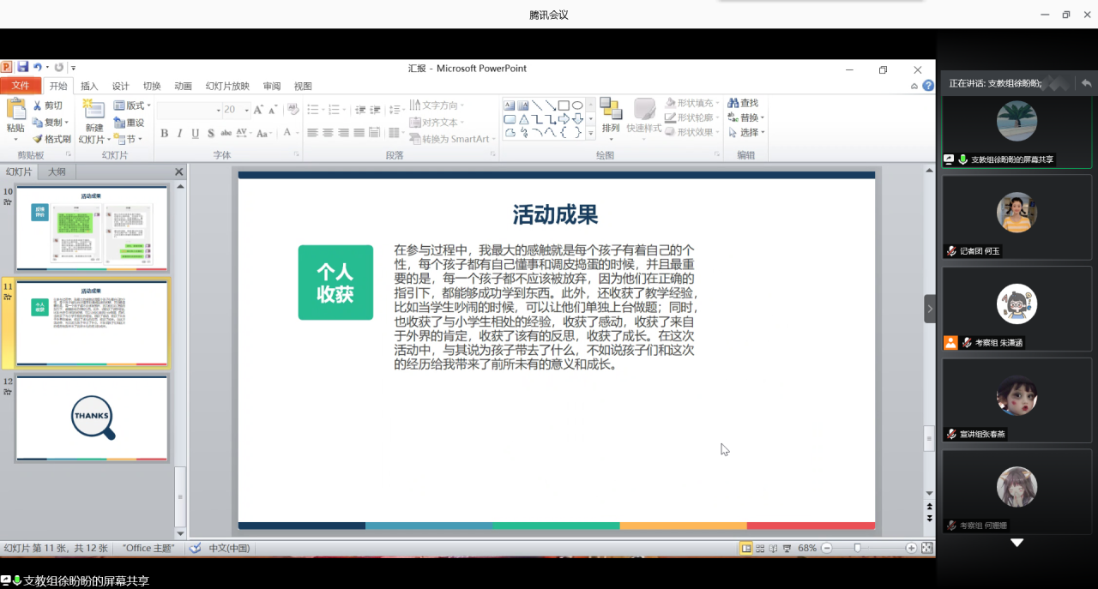Click the Paste clipboard icon

point(15,110)
